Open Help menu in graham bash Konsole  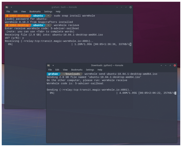point(58,12)
